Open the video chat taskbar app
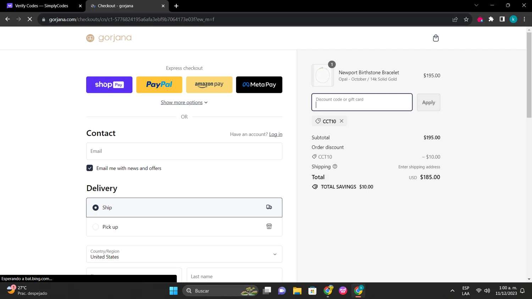 [282, 290]
